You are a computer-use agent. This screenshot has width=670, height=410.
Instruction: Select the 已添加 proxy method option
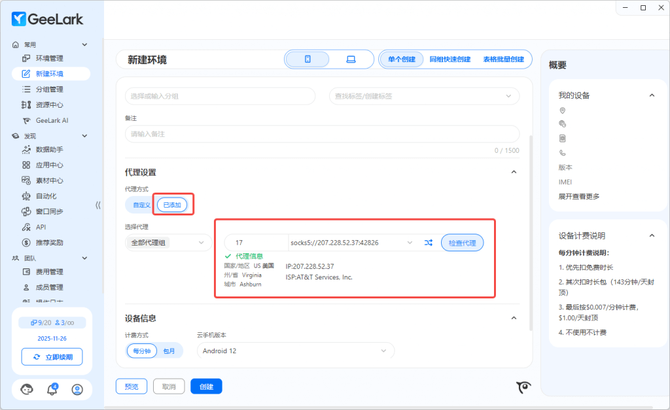tap(172, 205)
